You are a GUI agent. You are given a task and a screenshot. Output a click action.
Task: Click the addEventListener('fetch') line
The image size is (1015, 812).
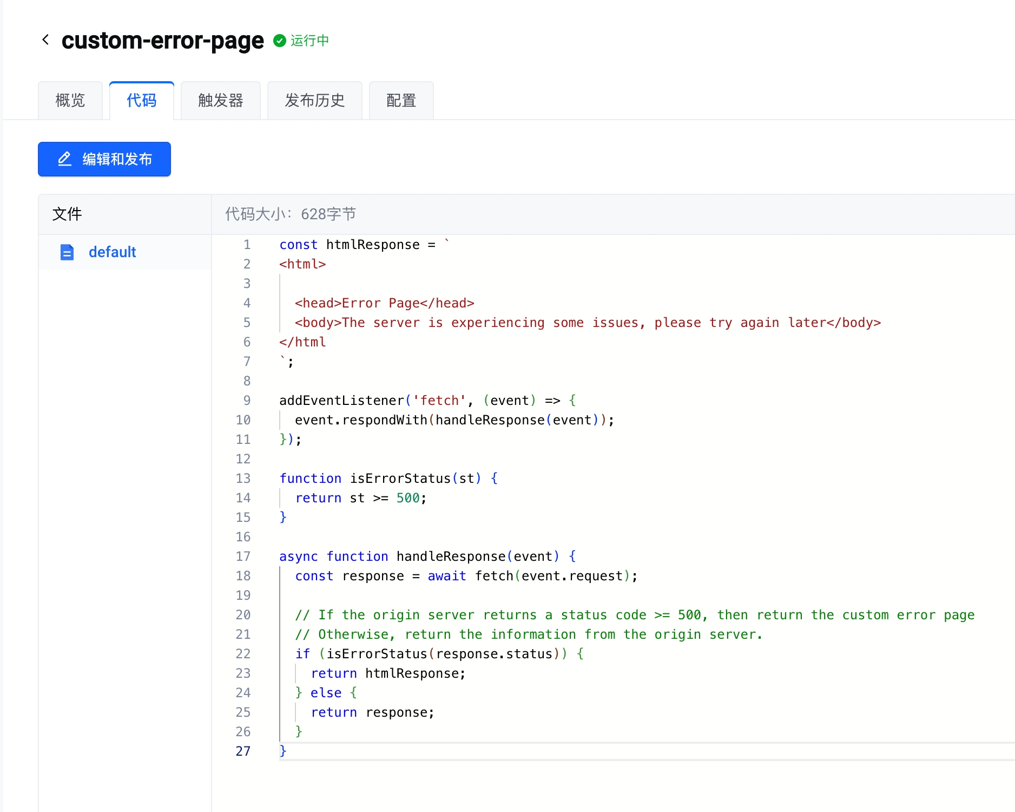click(427, 401)
